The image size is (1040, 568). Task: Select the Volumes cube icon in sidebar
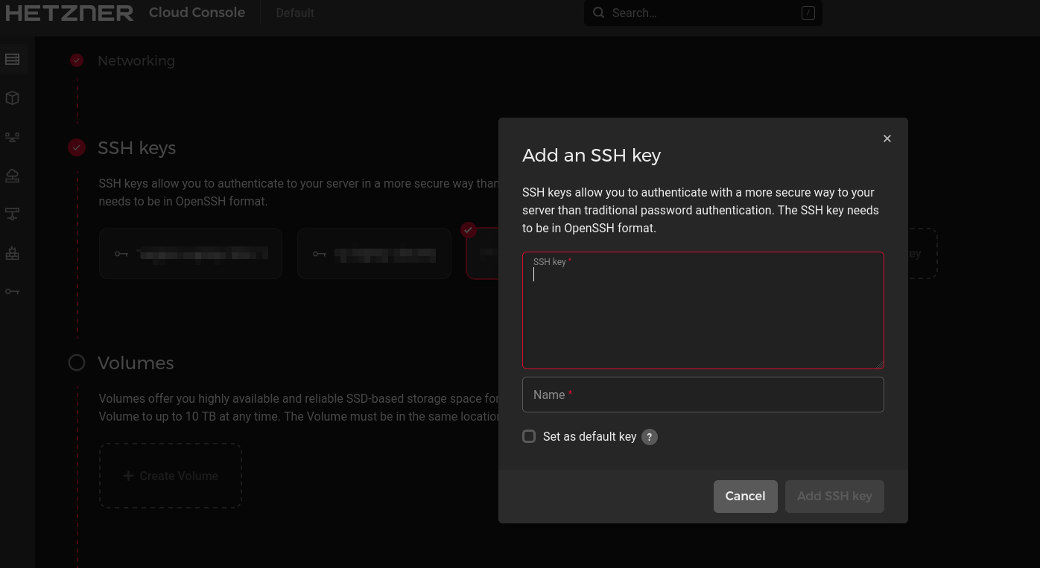click(13, 98)
